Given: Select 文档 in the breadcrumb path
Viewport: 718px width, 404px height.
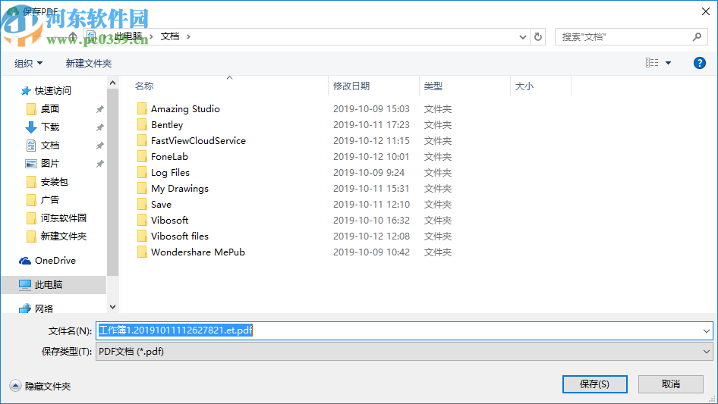Looking at the screenshot, I should tap(170, 36).
